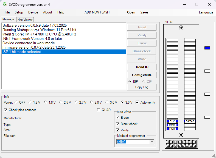Image resolution: width=216 pixels, height=158 pixels.
Task: Select the 3.0 V power option
Action: (107, 102)
